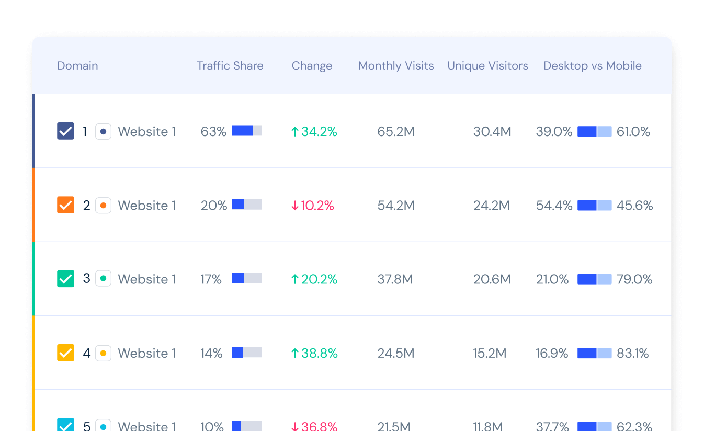Click the desktop/mobile bar between 16.9% and 83.1%
The image size is (704, 431).
pos(595,354)
